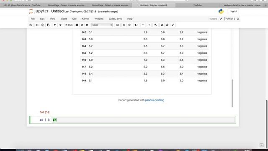
Task: Click the copy selected cells icon
Action: click(43, 25)
